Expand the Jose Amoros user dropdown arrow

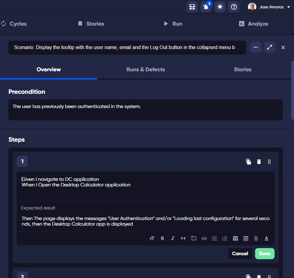tap(288, 7)
